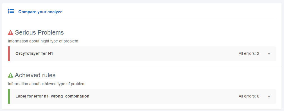Screen dimensions: 284x111
Task: Click the green warning triangle icon
Action: (x=10, y=75)
